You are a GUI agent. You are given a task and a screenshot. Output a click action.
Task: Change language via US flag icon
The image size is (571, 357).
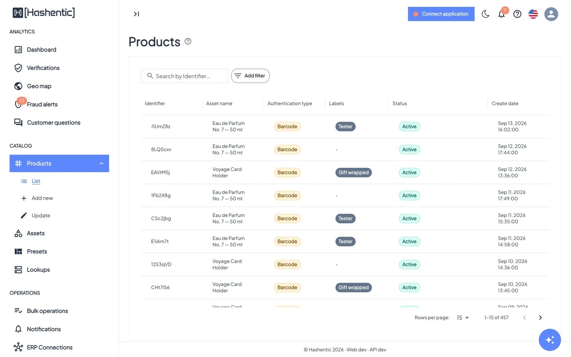pos(533,14)
